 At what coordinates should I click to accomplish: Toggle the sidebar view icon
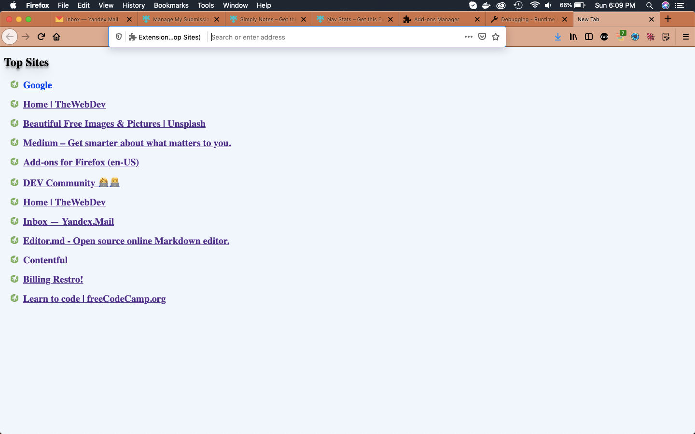pyautogui.click(x=589, y=37)
